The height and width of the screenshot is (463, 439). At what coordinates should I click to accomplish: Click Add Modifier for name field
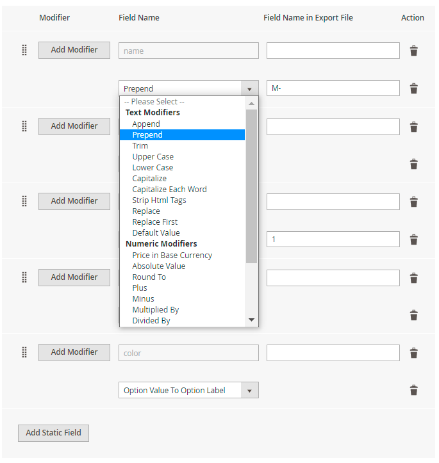click(74, 50)
